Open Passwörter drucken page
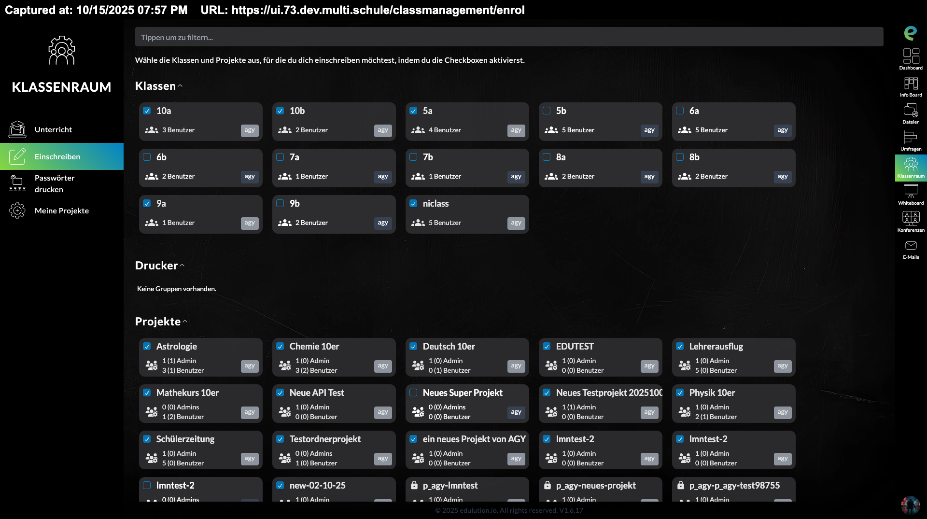 54,183
